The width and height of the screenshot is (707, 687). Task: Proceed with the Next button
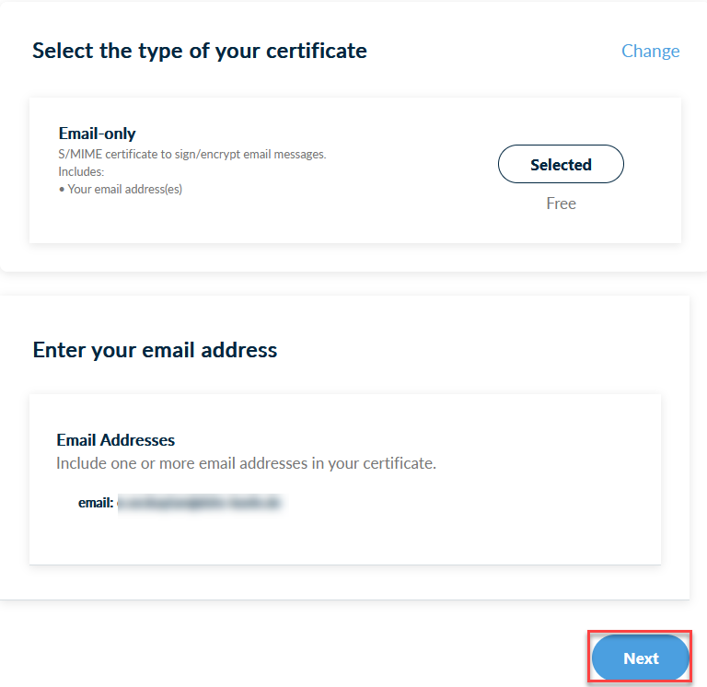coord(641,658)
